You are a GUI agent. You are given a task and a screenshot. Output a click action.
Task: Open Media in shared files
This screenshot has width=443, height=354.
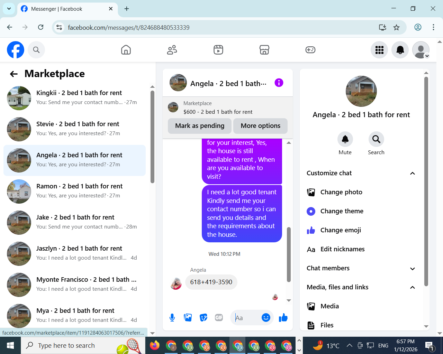(361, 306)
